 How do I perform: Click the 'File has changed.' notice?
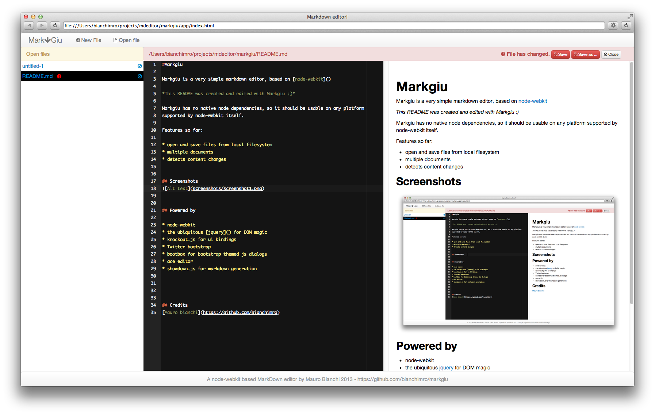coord(528,54)
